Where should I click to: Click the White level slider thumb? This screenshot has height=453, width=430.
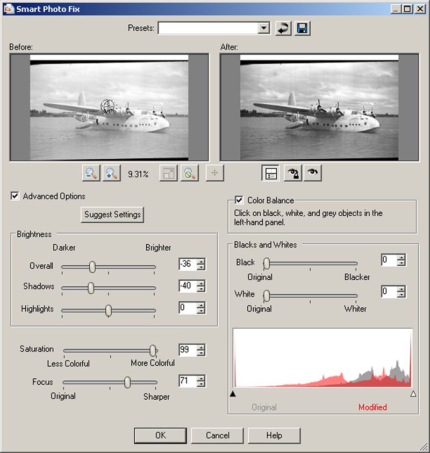(x=267, y=295)
